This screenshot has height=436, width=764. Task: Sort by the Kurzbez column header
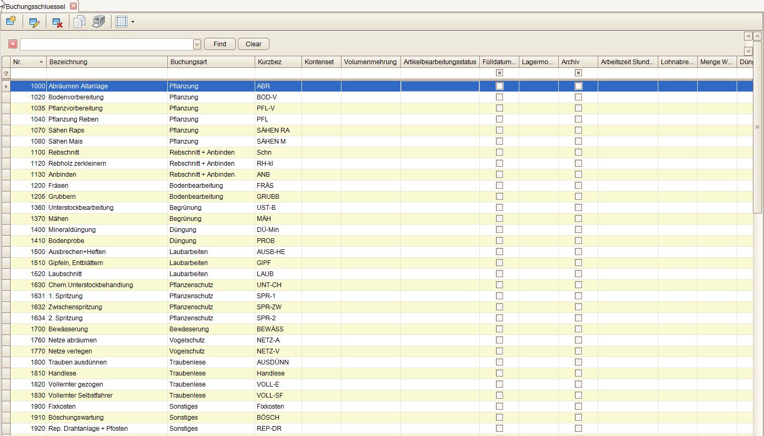click(278, 62)
